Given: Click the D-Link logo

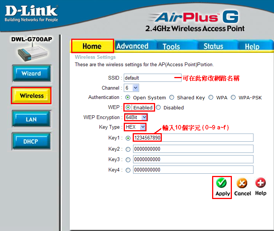Looking at the screenshot, I should click(31, 13).
